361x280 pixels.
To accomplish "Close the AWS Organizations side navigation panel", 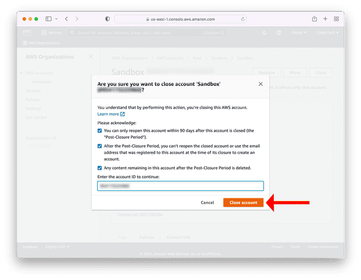I will (x=91, y=57).
